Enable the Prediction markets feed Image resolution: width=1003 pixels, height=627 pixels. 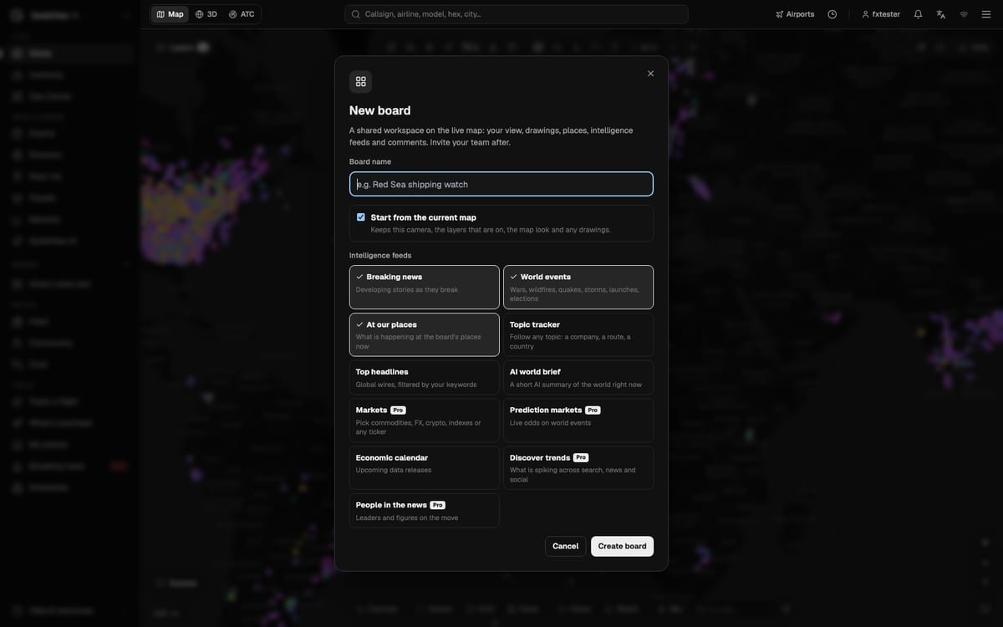[578, 421]
